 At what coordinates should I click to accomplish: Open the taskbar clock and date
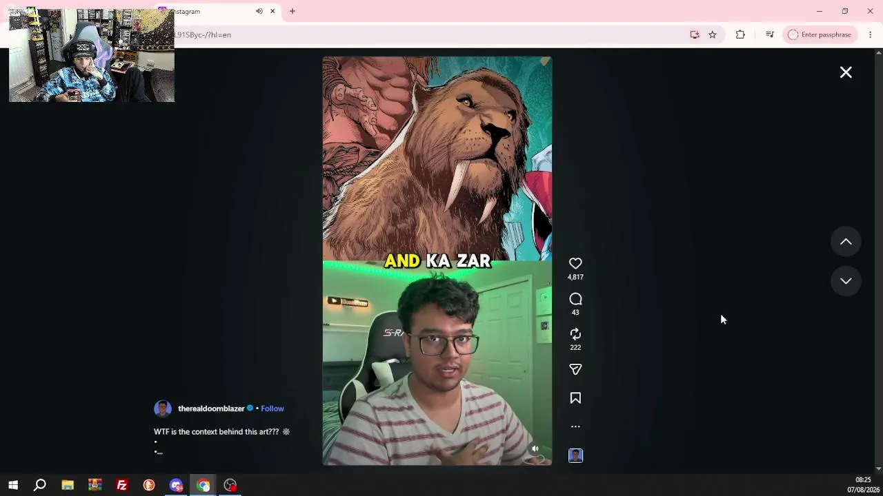pyautogui.click(x=863, y=485)
